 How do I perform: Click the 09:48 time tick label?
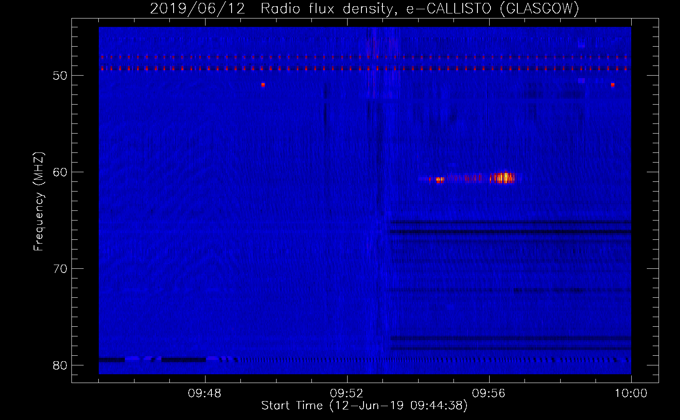205,394
